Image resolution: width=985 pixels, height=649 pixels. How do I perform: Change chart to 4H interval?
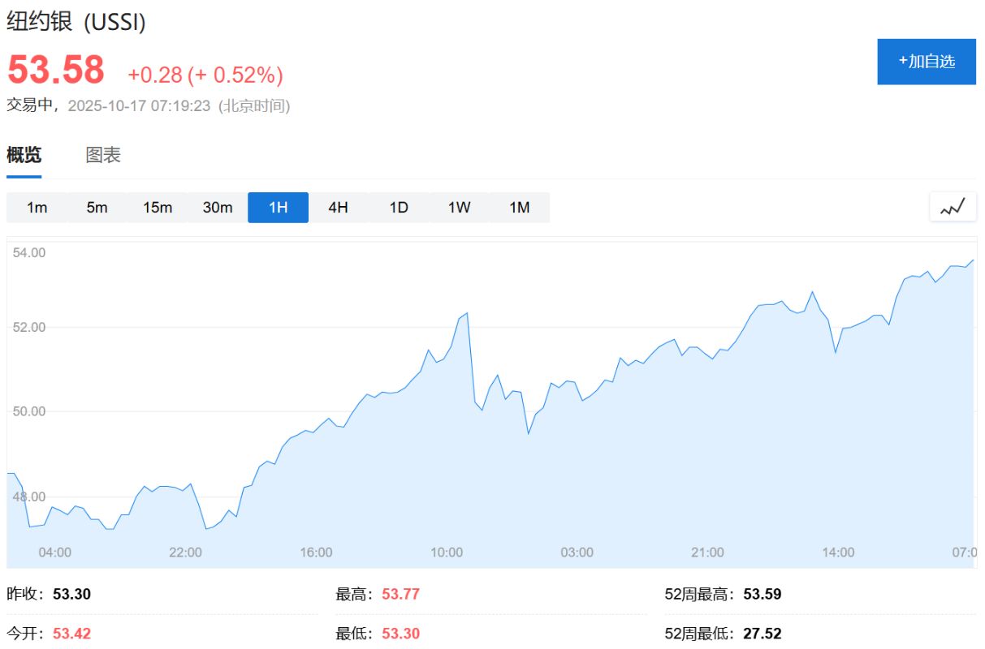pos(338,208)
